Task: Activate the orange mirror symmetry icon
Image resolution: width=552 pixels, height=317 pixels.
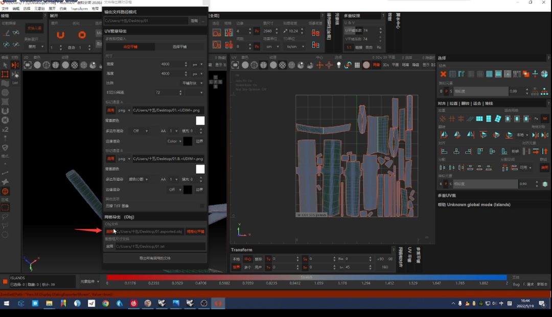Action: (x=15, y=65)
